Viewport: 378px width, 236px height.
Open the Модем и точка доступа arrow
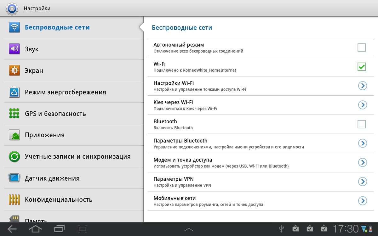tap(363, 162)
